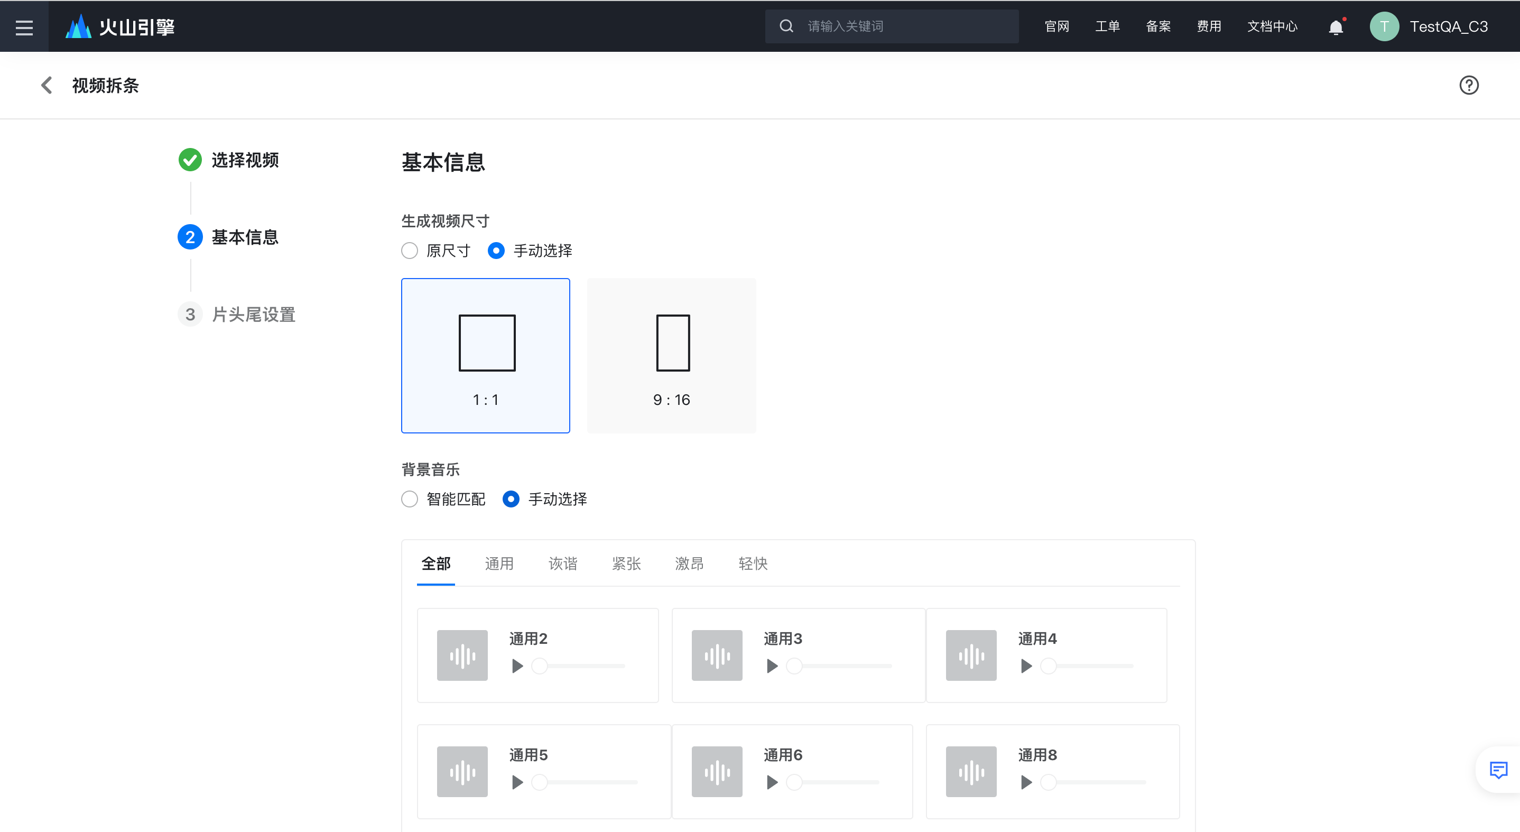1520x832 pixels.
Task: Play the 通用2 music track
Action: pos(517,665)
